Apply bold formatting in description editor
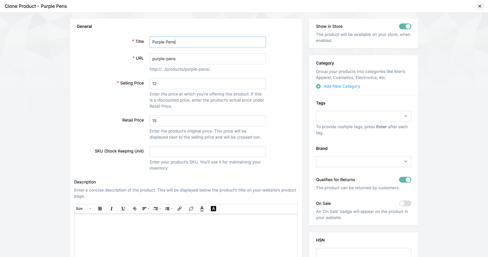Screen dimensions: 488x257 (x=100, y=209)
